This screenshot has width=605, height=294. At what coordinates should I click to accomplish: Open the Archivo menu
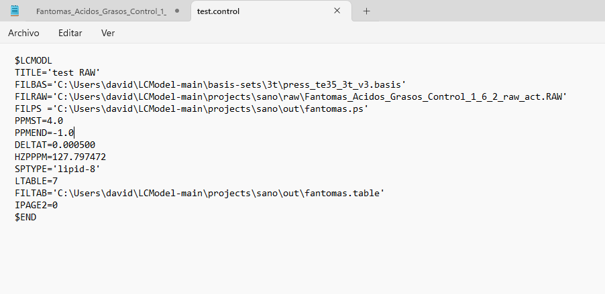pyautogui.click(x=23, y=33)
